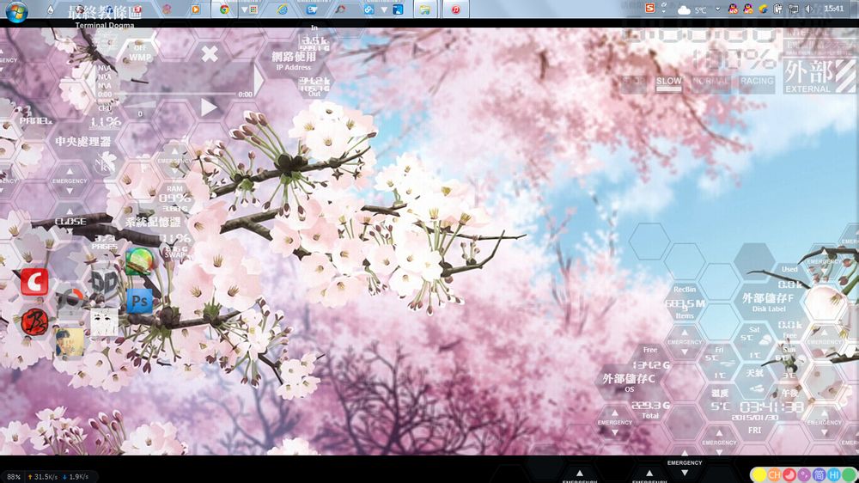This screenshot has height=483, width=859.
Task: Click the EMERGENCY hexagon below RecBin
Action: click(685, 341)
